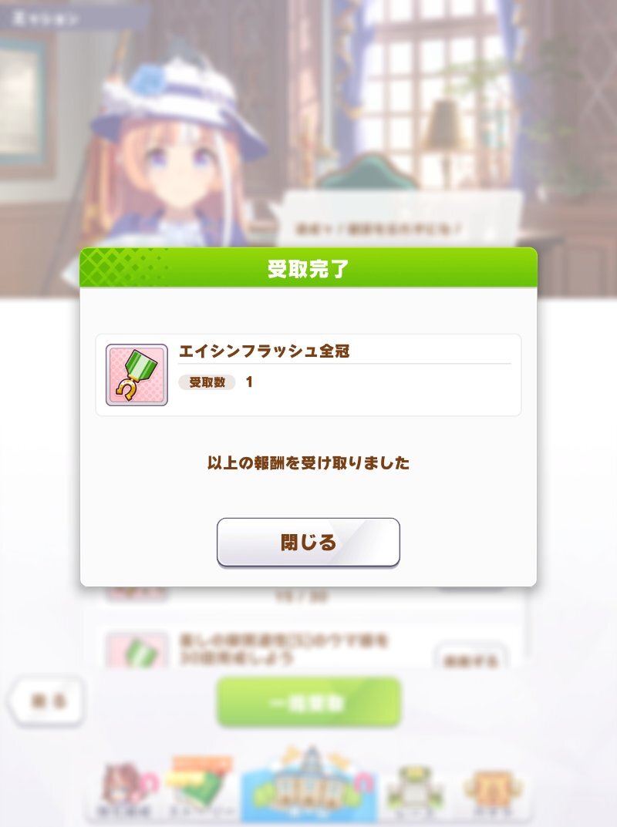Tap the blurred 戻る back button
This screenshot has width=617, height=827.
(x=48, y=701)
